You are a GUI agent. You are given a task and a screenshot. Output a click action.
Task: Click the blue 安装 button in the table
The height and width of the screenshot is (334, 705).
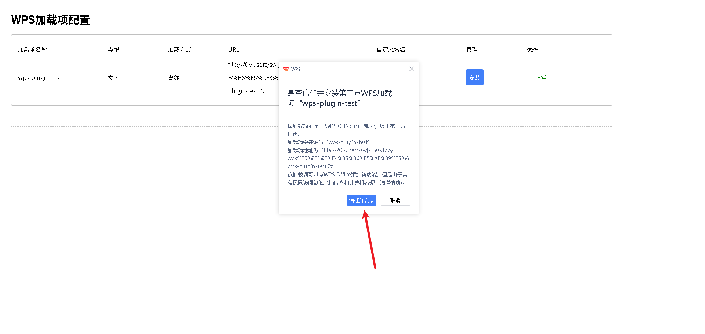[474, 77]
